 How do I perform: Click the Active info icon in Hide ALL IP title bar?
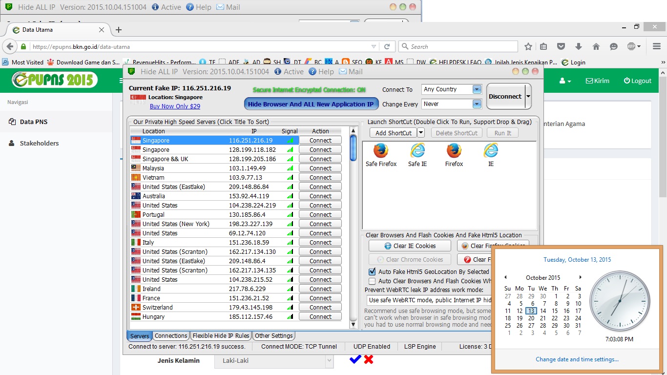coord(278,72)
